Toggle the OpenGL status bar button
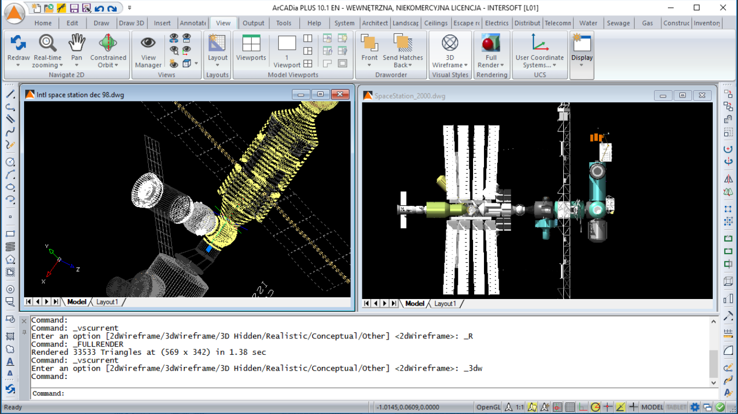This screenshot has width=738, height=414. click(x=488, y=407)
